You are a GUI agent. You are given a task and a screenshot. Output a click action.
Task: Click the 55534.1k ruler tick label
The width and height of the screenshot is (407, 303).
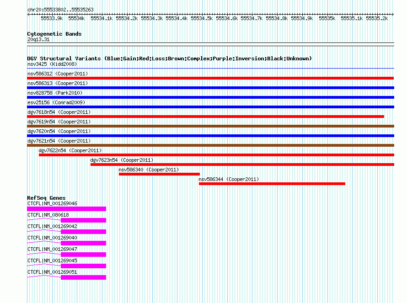click(x=102, y=18)
